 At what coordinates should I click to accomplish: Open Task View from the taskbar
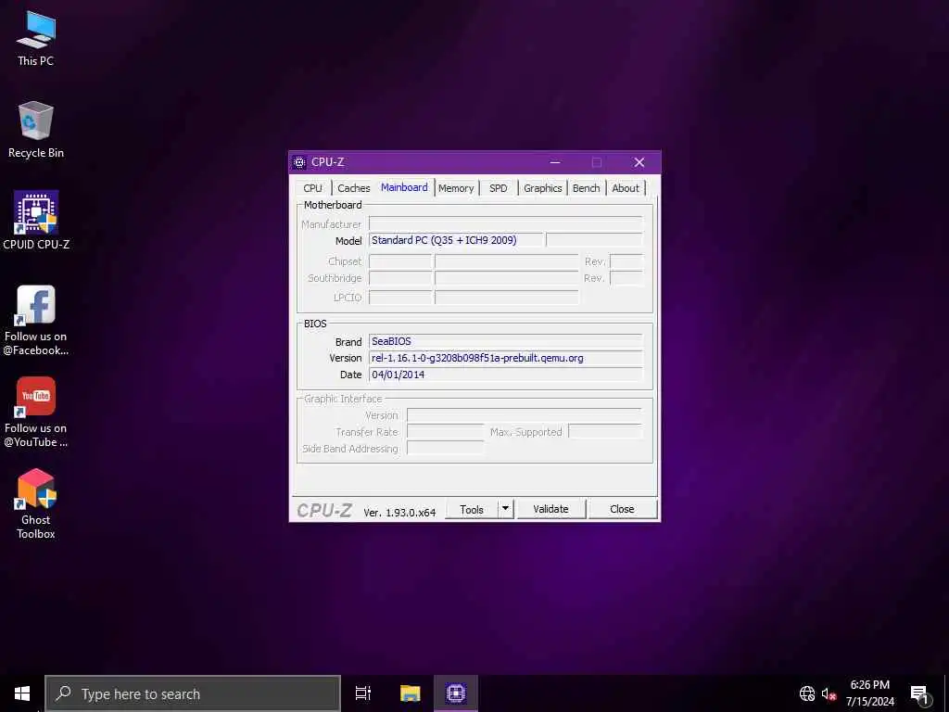point(363,693)
